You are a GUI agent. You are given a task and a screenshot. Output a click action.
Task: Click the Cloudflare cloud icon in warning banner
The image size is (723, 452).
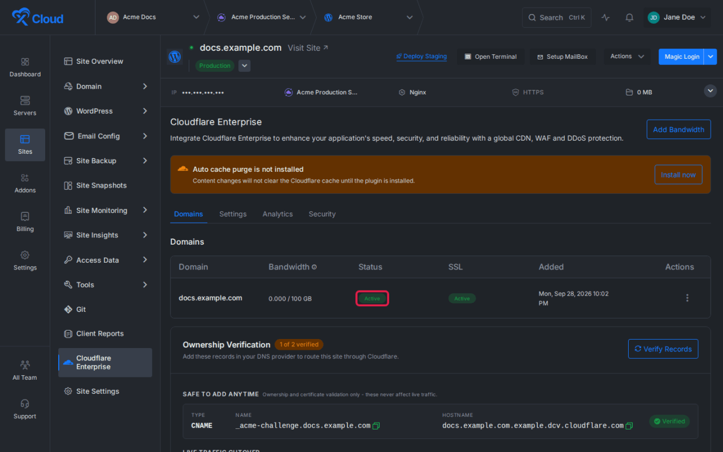point(182,169)
